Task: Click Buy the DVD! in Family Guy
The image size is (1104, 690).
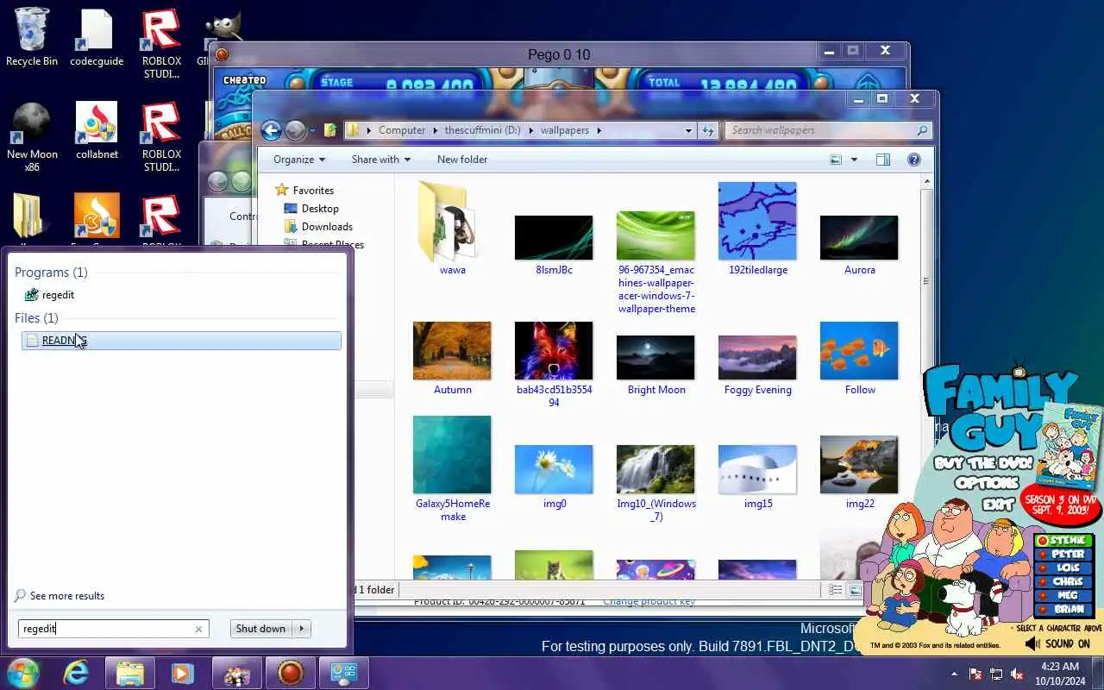Action: [x=982, y=463]
